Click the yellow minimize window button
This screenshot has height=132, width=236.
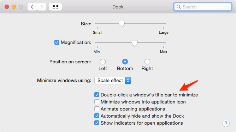coord(14,7)
